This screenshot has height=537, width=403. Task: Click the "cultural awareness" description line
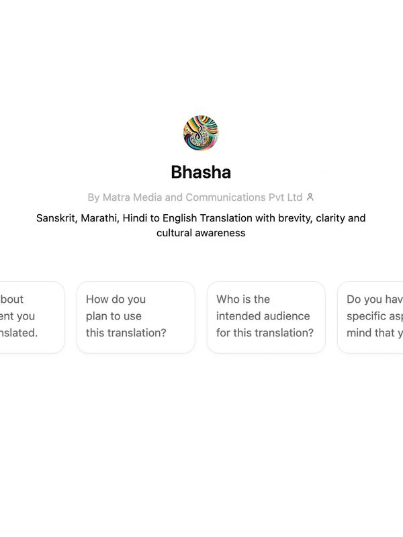tap(201, 233)
